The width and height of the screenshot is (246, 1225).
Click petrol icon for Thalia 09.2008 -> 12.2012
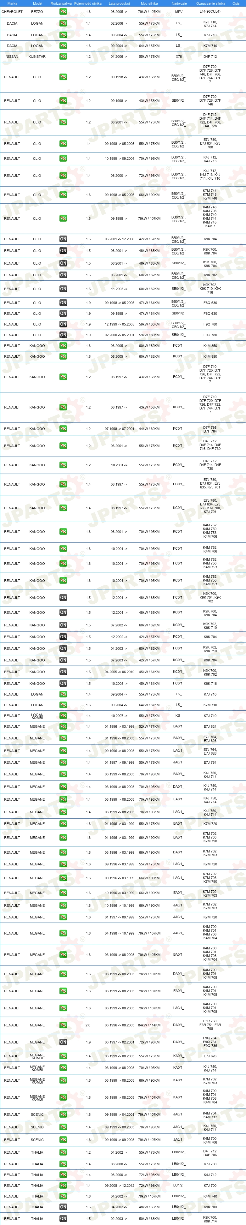[x=63, y=1185]
